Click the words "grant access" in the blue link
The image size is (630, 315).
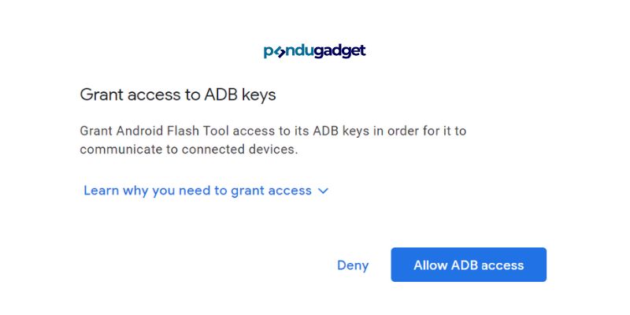coord(271,191)
